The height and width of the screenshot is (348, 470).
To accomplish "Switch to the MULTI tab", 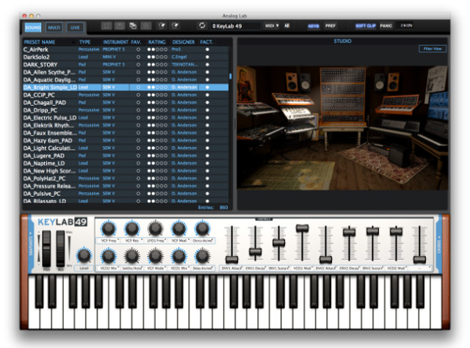I will (x=54, y=28).
